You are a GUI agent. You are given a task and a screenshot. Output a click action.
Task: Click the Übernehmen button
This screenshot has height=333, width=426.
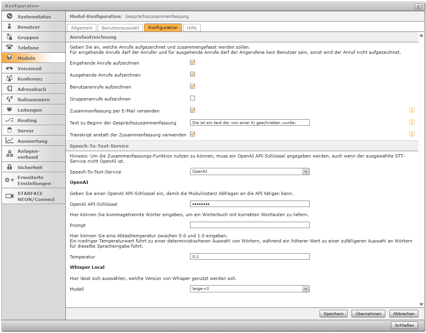[368, 314]
